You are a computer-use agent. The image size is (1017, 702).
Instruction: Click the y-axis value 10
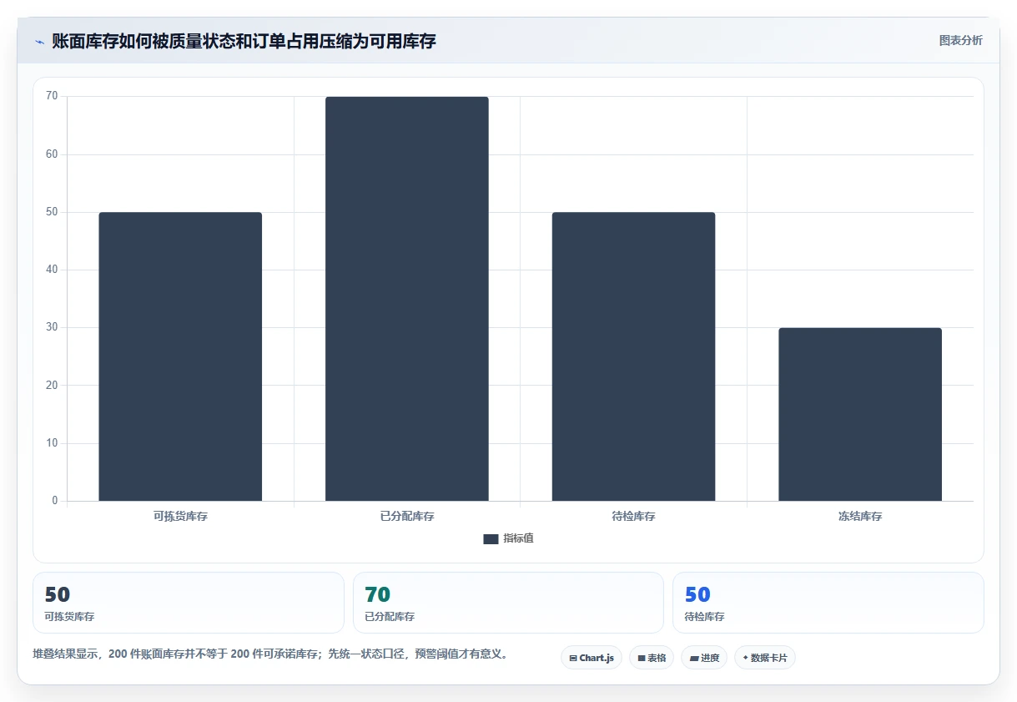click(52, 443)
